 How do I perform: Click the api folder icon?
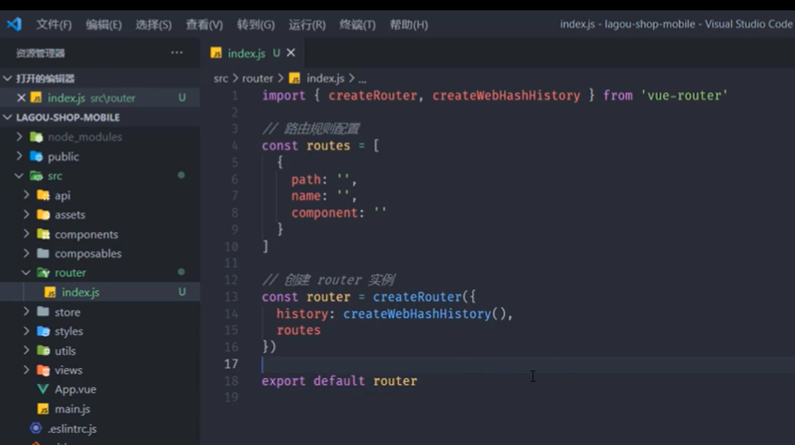pos(43,195)
